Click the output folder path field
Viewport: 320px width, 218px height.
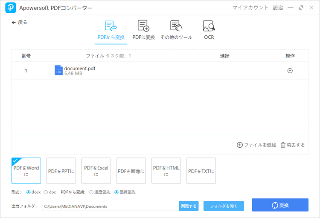pos(111,206)
